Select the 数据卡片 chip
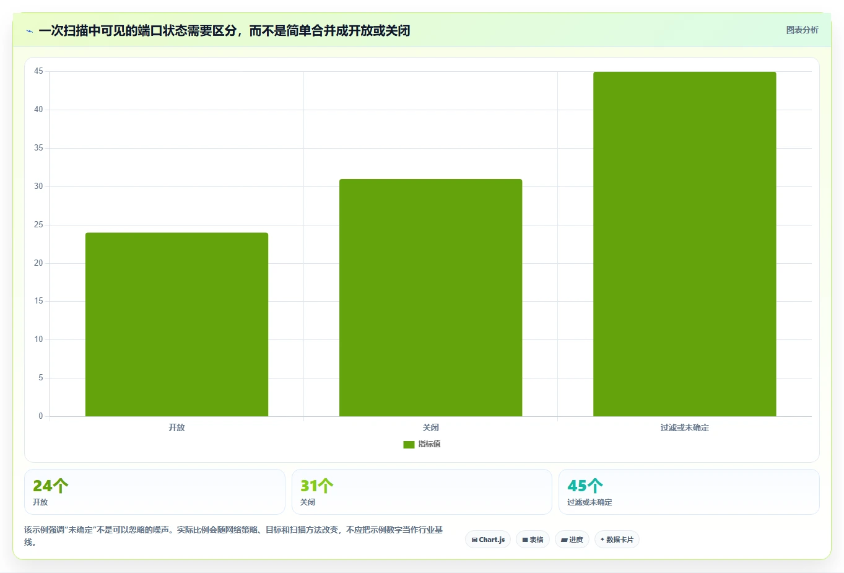The width and height of the screenshot is (844, 573). pyautogui.click(x=617, y=540)
